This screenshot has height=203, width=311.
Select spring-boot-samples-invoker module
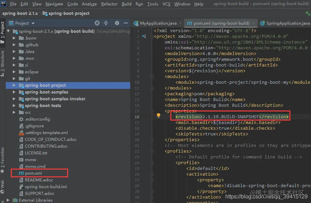(55, 99)
